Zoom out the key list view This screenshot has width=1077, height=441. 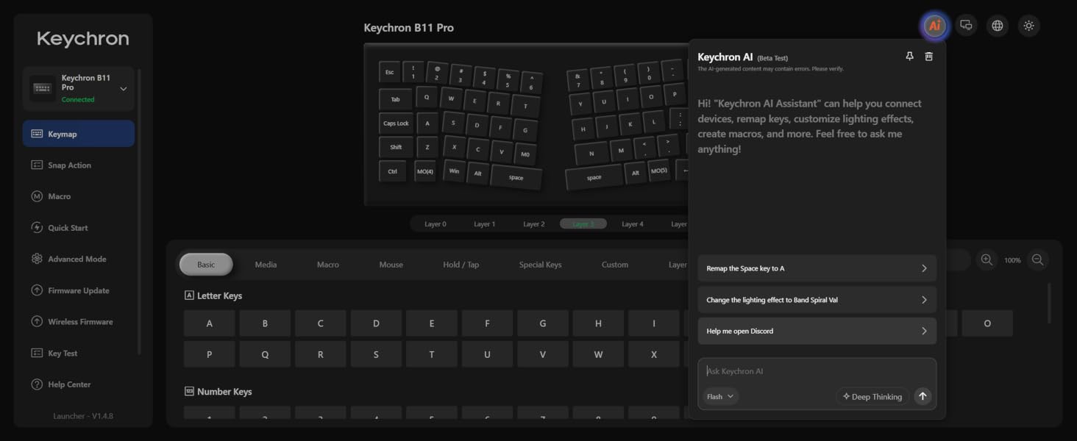[1037, 259]
